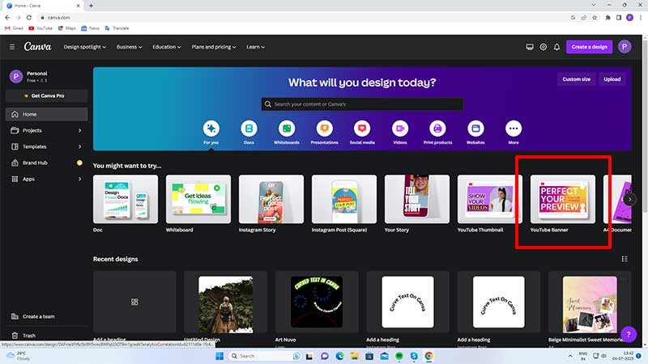
Task: Select the Presentations category icon
Action: point(325,129)
